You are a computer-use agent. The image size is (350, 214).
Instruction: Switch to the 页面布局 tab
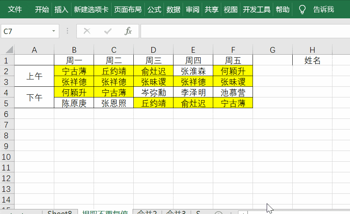tap(128, 10)
